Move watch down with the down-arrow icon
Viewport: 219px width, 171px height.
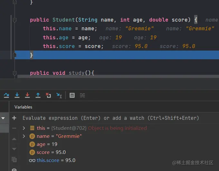14,149
